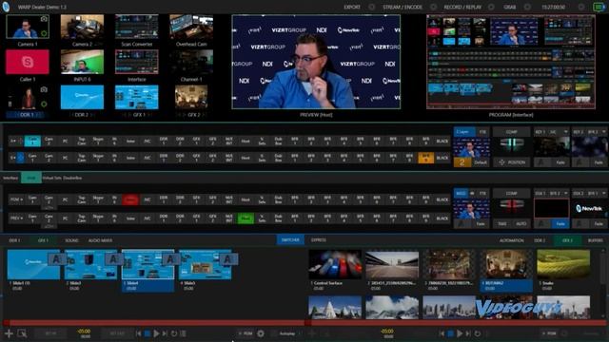This screenshot has width=609, height=342.
Task: Open the DSK 1 source dropdown
Action: coord(565,193)
